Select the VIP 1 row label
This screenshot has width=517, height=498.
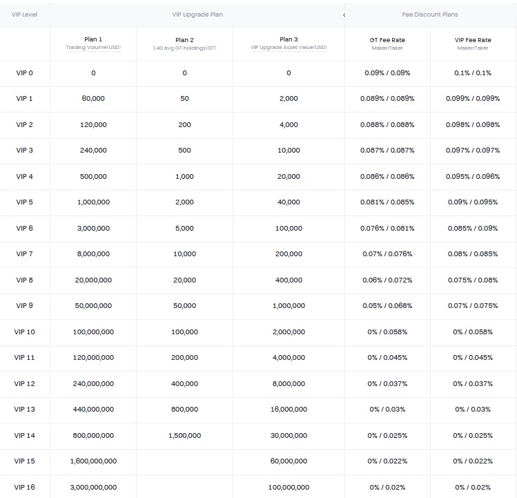pos(24,98)
